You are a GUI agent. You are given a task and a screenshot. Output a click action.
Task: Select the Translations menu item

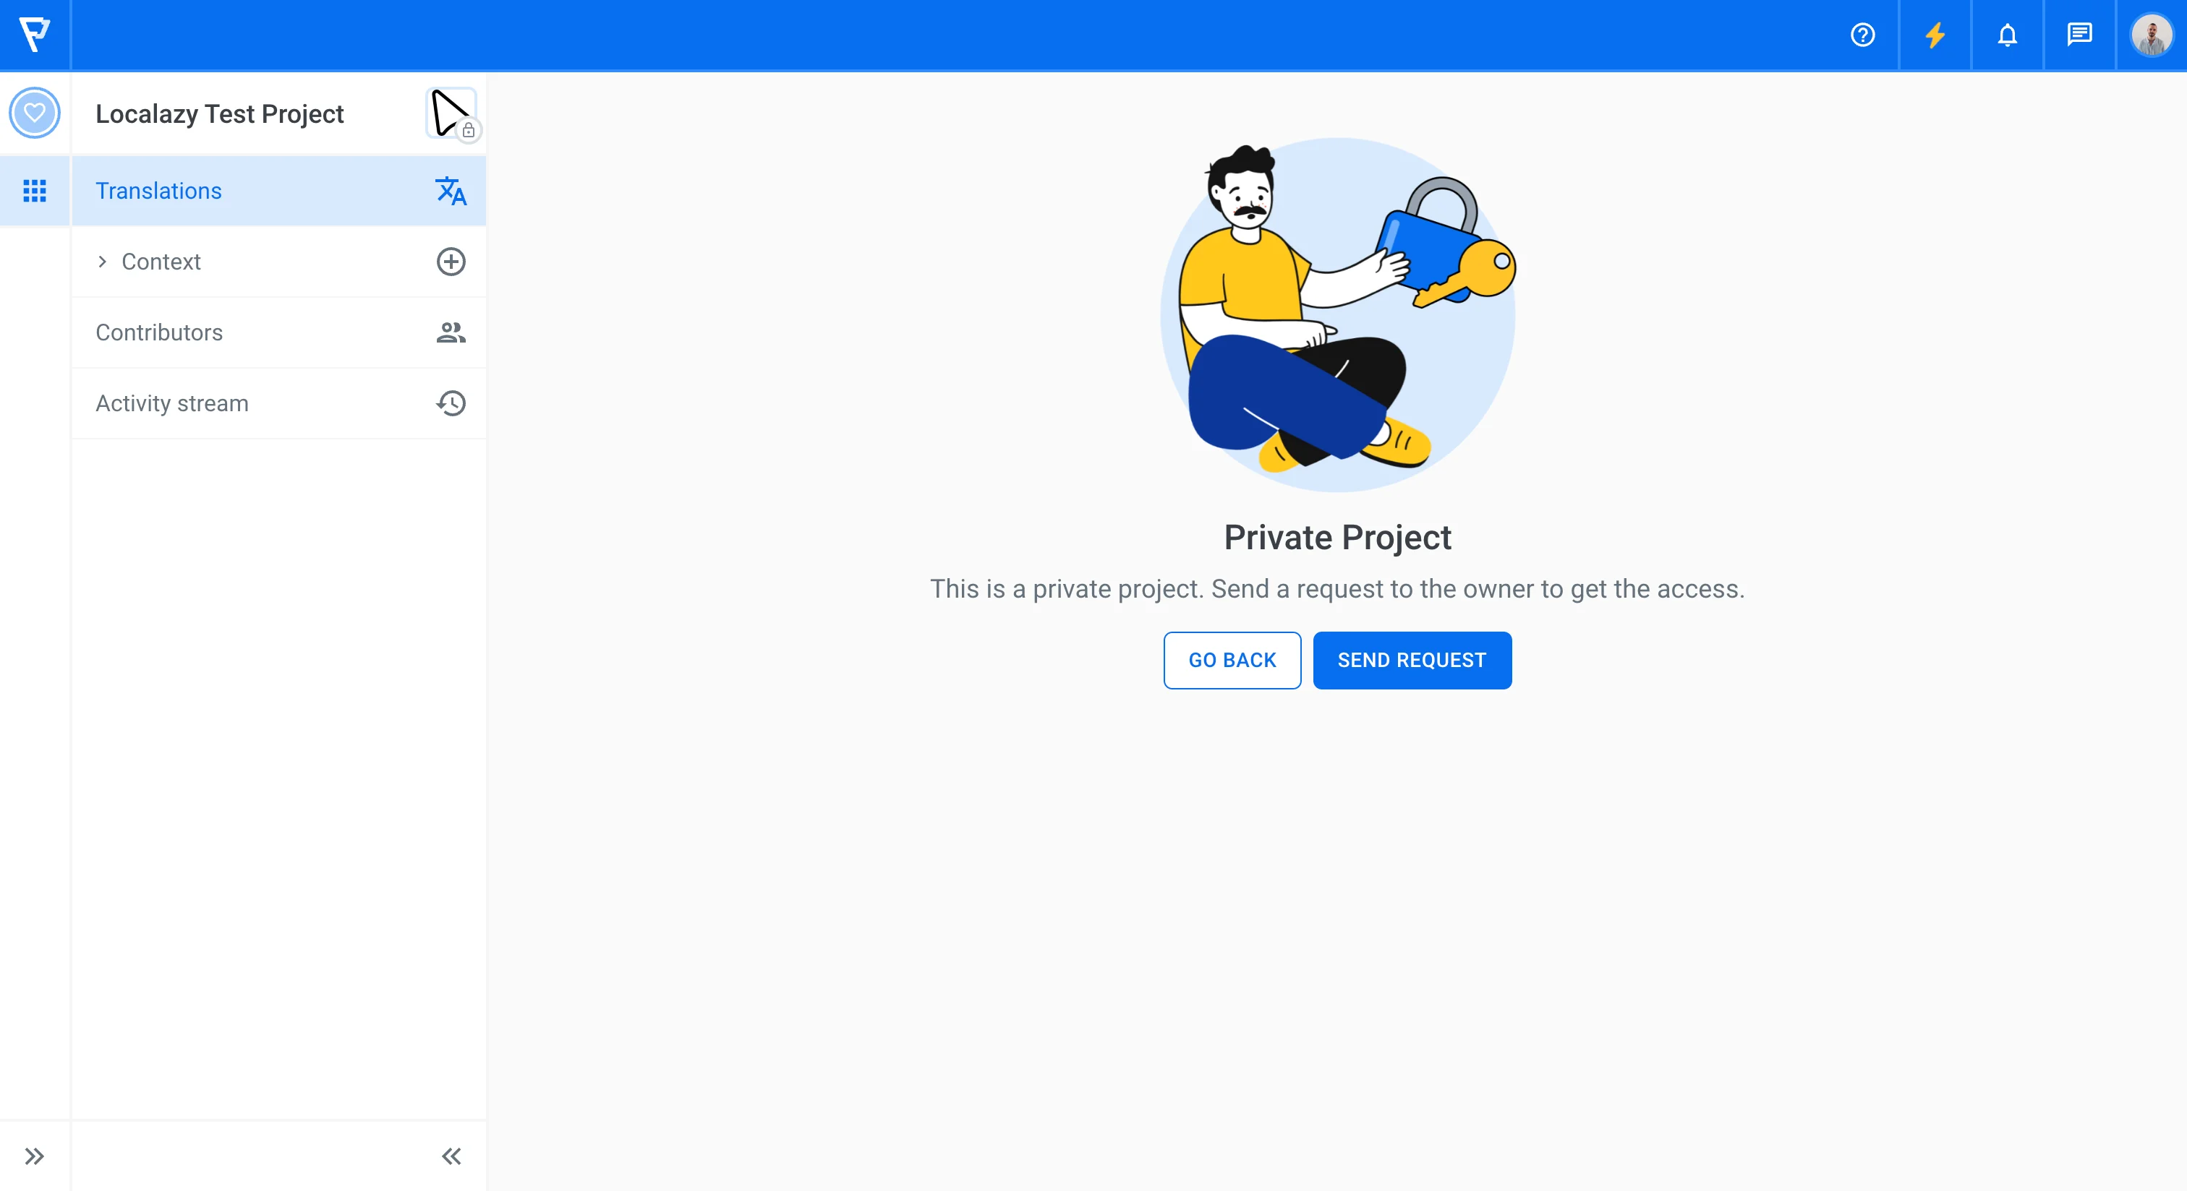coord(278,191)
